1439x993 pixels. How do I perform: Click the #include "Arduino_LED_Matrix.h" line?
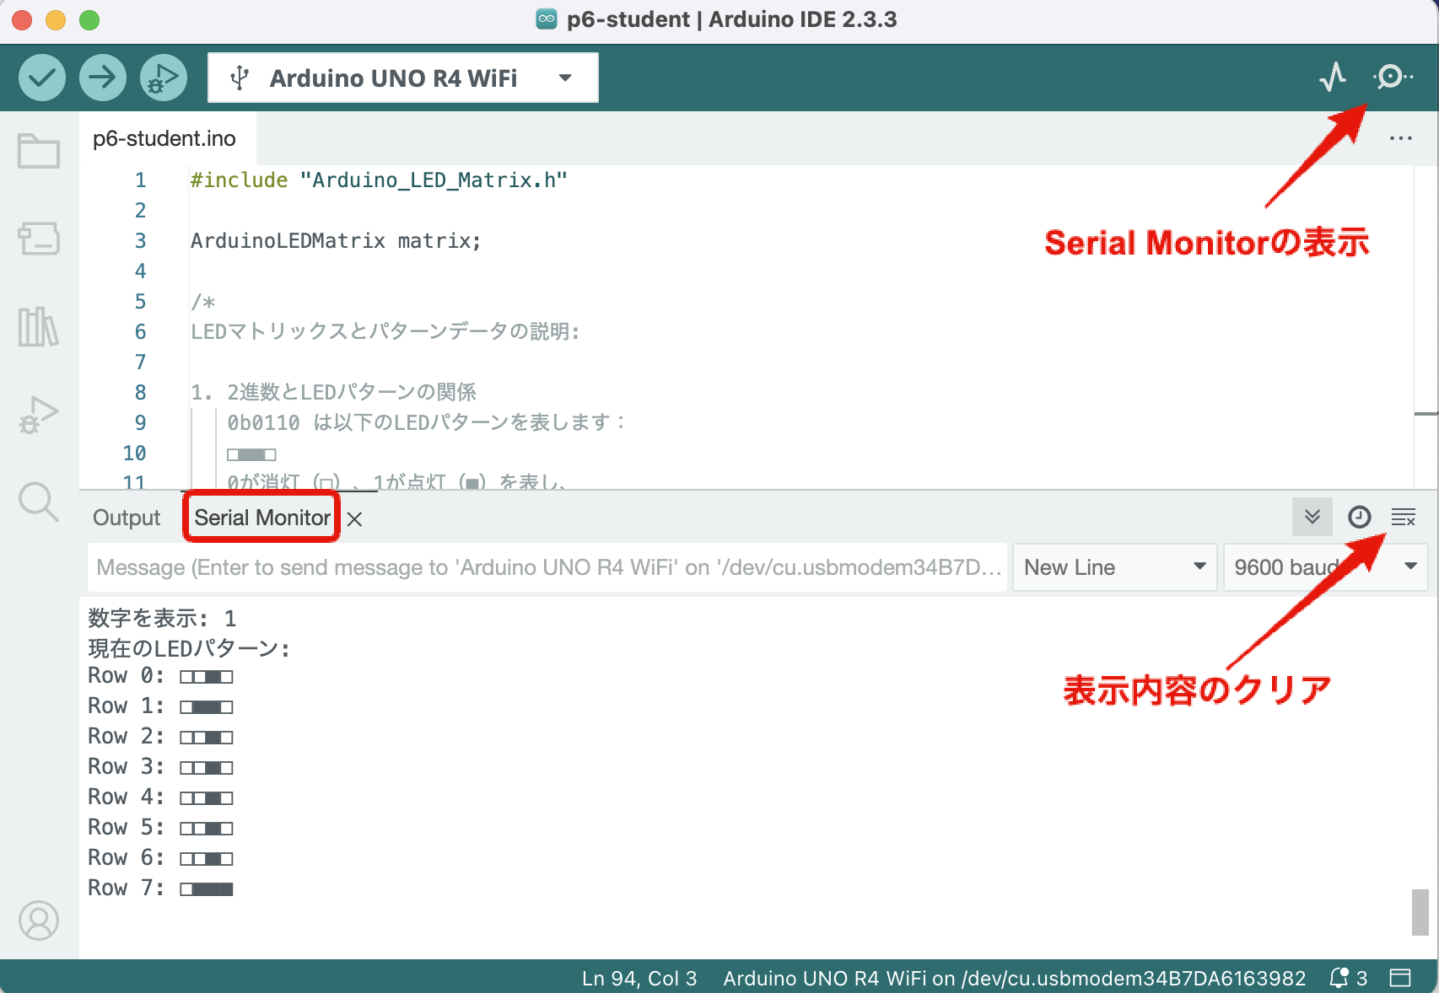(379, 180)
